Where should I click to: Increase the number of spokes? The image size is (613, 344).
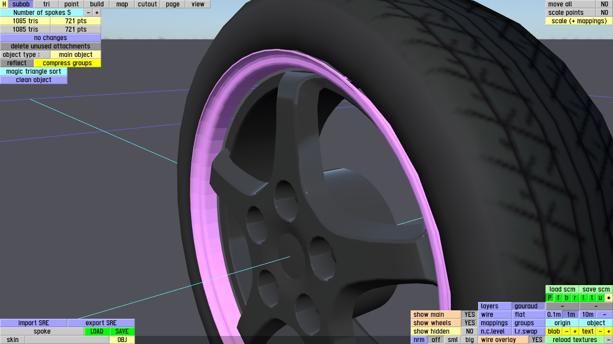pyautogui.click(x=97, y=13)
